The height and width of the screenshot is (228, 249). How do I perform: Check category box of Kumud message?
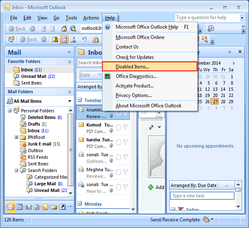pyautogui.click(x=119, y=127)
